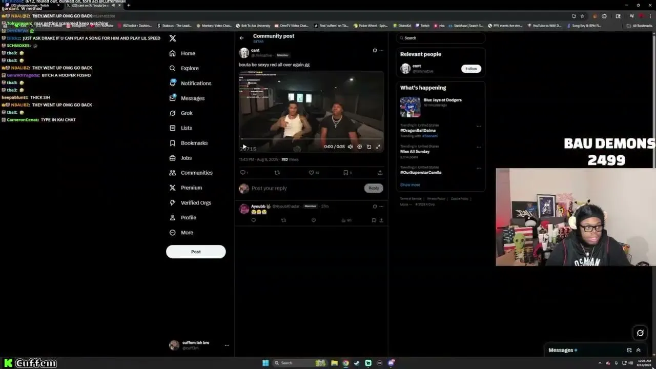Enter fullscreen on the video
The image size is (656, 369).
click(x=378, y=147)
